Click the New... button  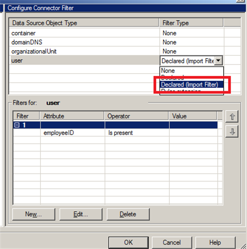[x=34, y=214]
